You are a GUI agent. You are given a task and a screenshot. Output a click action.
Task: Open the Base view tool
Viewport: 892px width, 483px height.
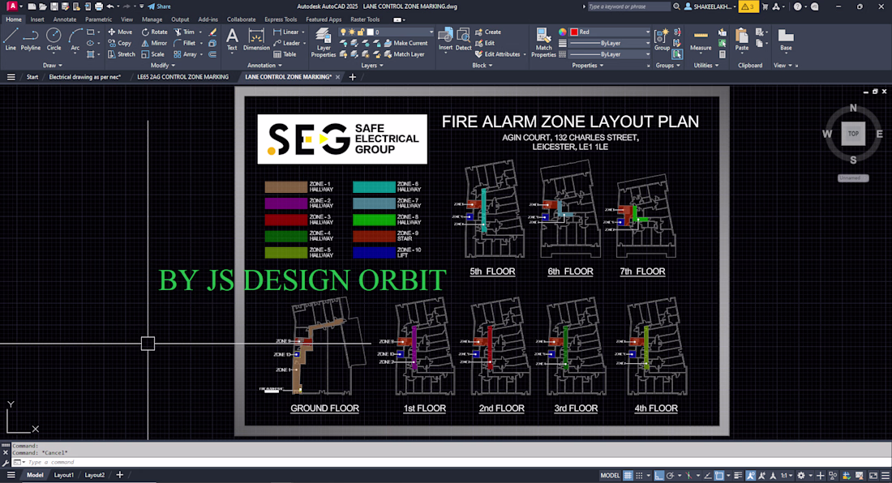(786, 40)
